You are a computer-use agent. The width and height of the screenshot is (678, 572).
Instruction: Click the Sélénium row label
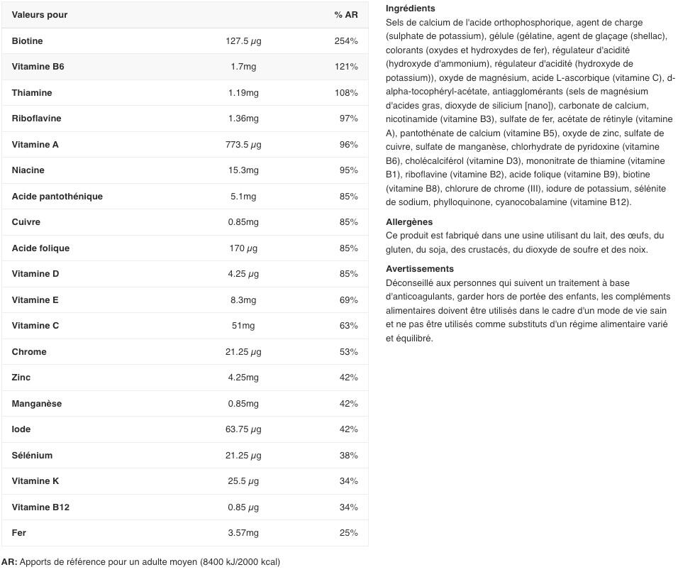[x=32, y=456]
